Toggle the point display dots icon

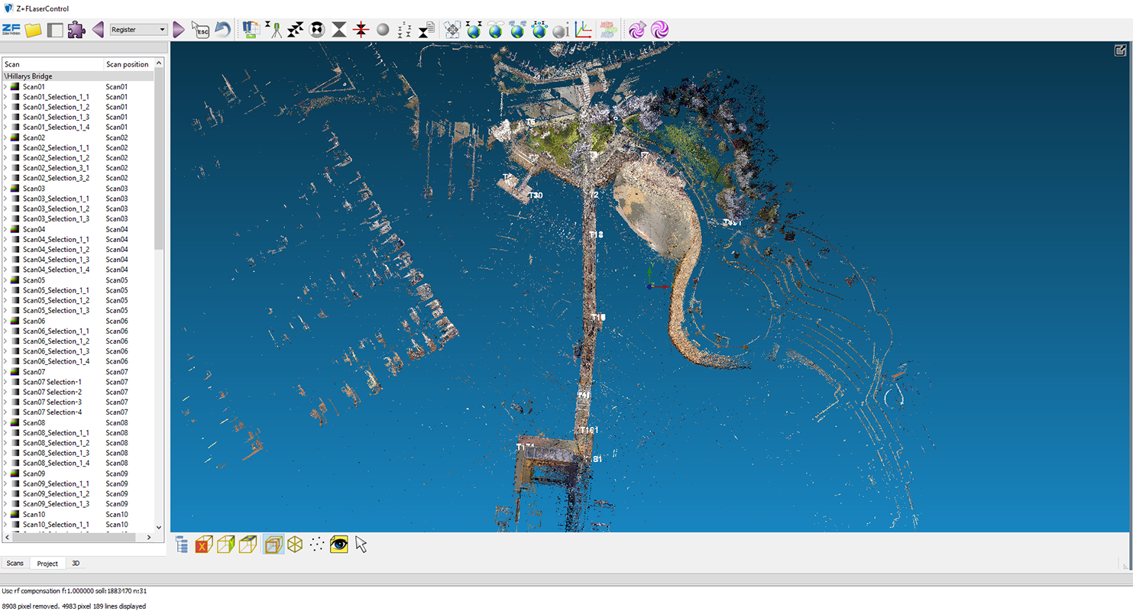point(317,545)
